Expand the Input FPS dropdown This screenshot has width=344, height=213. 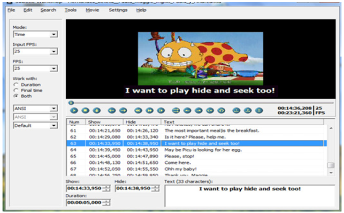54,51
